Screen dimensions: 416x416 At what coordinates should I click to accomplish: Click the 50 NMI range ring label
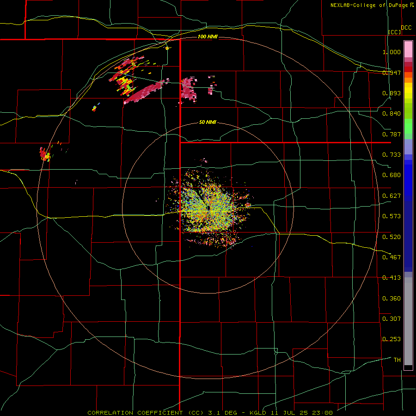(208, 122)
